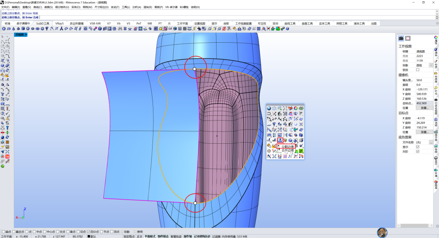
Task: Toggle 记录建构历史 in status bar
Action: (x=202, y=236)
